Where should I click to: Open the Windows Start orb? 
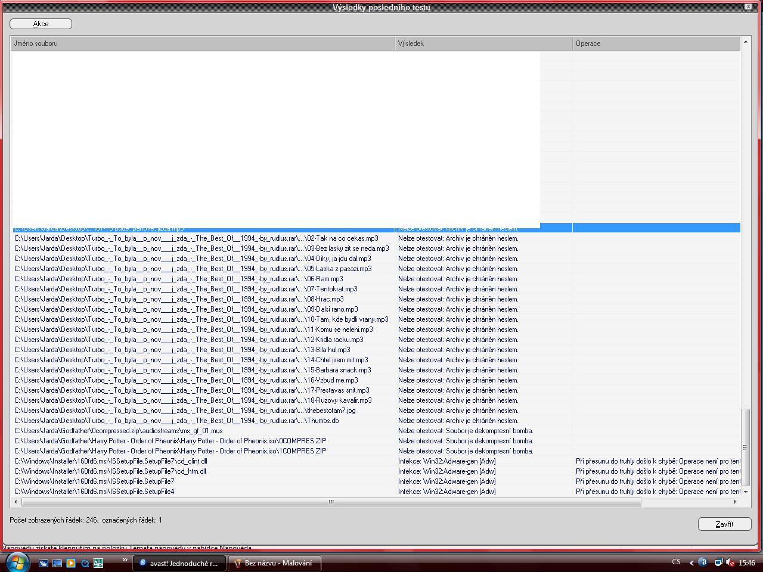coord(17,562)
